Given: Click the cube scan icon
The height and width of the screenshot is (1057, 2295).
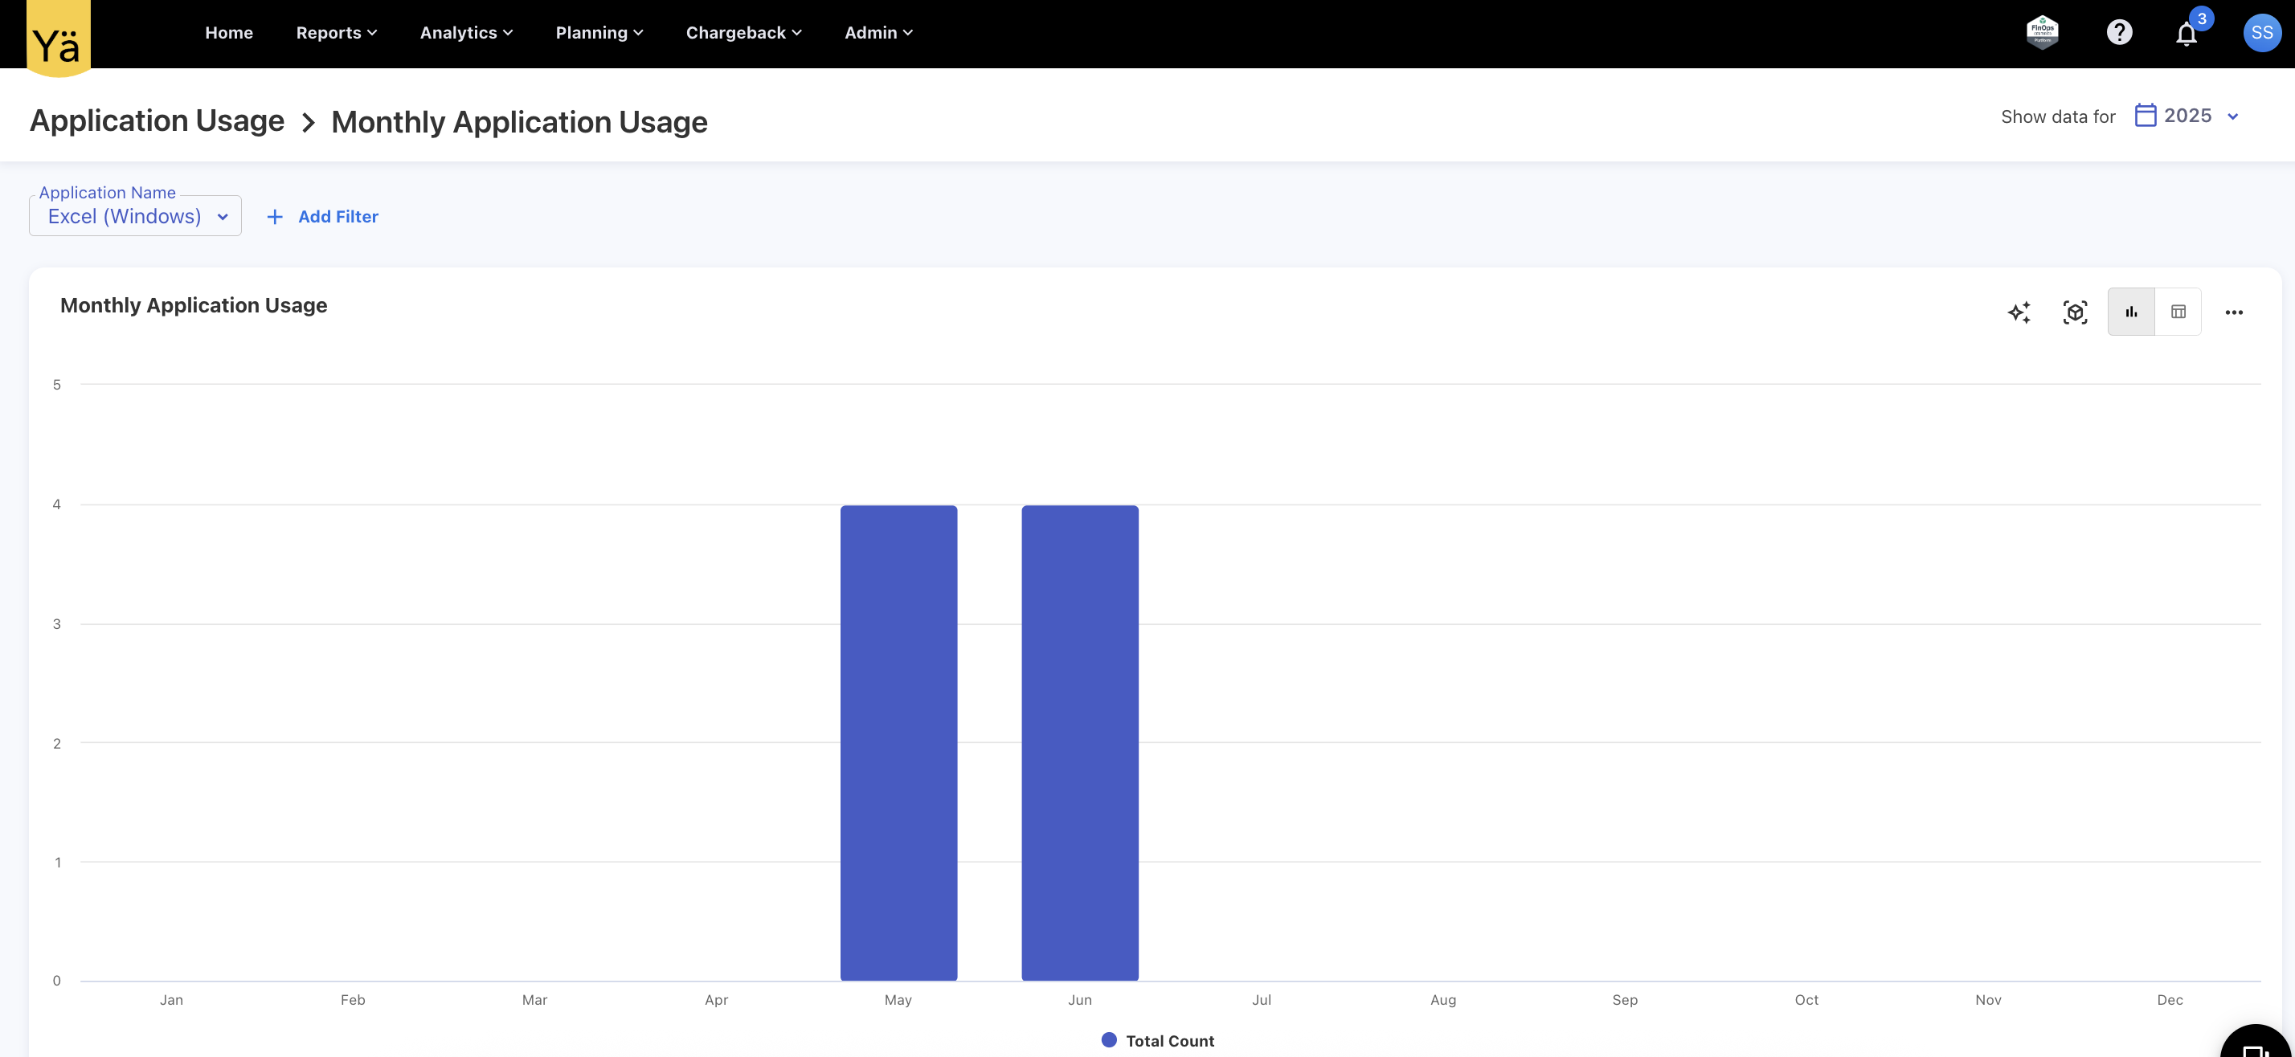Looking at the screenshot, I should pyautogui.click(x=2075, y=312).
